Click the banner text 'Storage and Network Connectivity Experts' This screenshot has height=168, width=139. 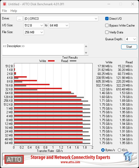[70, 157]
